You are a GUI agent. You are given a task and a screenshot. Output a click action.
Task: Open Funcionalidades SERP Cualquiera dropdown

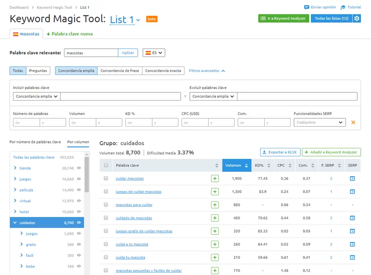320,122
